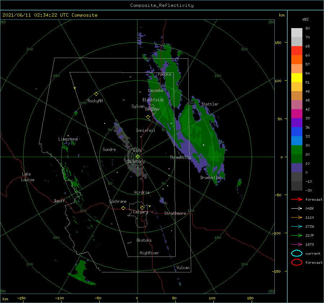Click the Okotoks town label
324x303 pixels.
144,240
